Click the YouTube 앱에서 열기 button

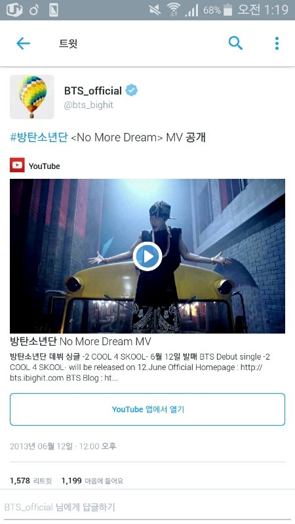[147, 409]
